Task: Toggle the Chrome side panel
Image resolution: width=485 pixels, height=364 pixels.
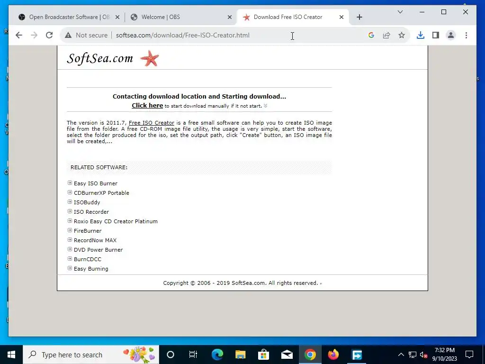Action: click(436, 35)
